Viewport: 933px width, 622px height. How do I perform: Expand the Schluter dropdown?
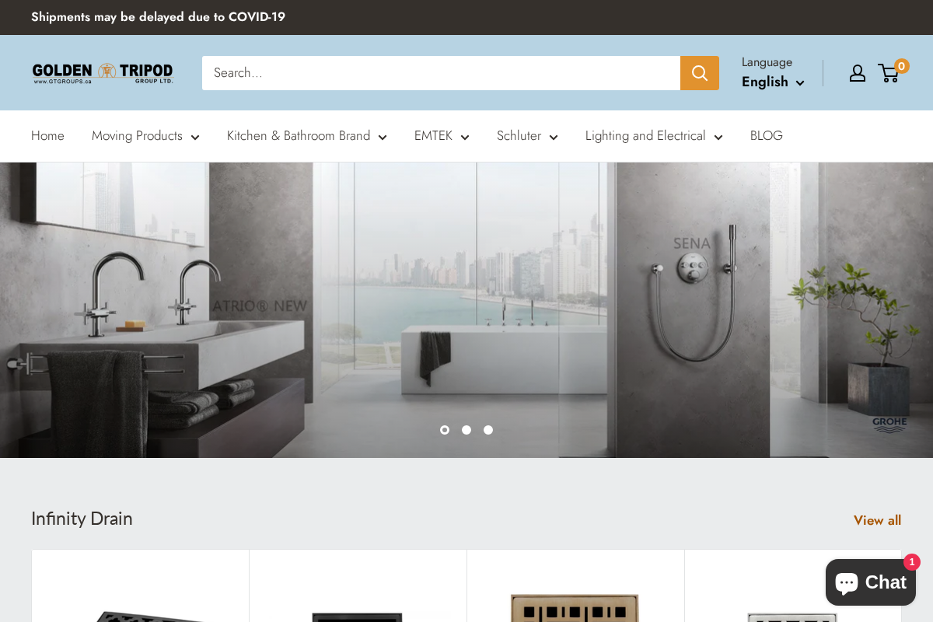point(527,136)
